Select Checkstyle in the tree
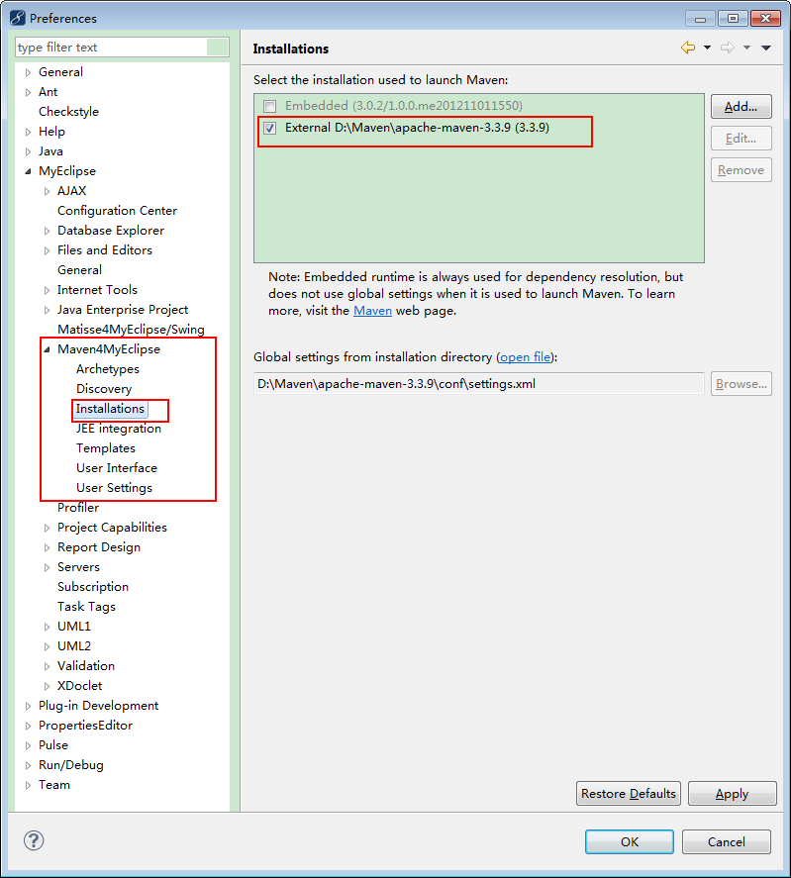The width and height of the screenshot is (791, 878). click(x=69, y=112)
